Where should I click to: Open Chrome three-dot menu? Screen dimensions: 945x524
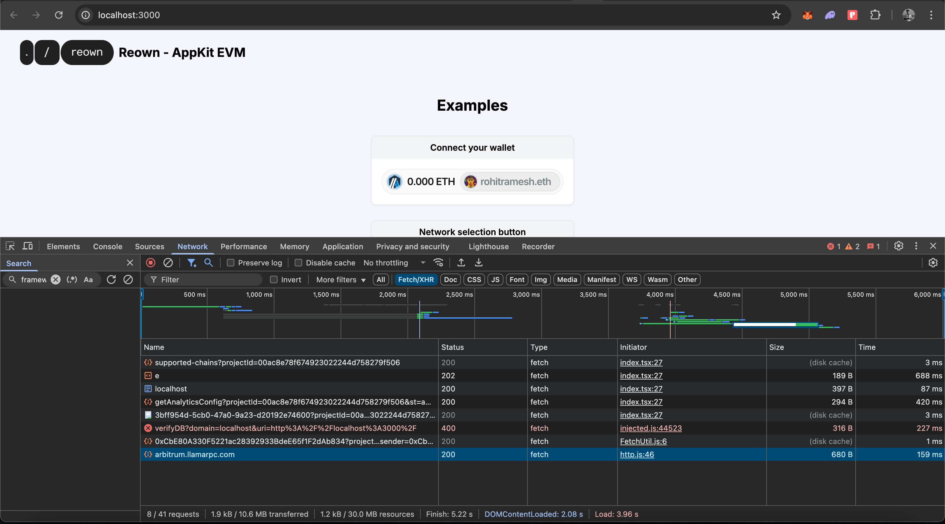[x=931, y=15]
